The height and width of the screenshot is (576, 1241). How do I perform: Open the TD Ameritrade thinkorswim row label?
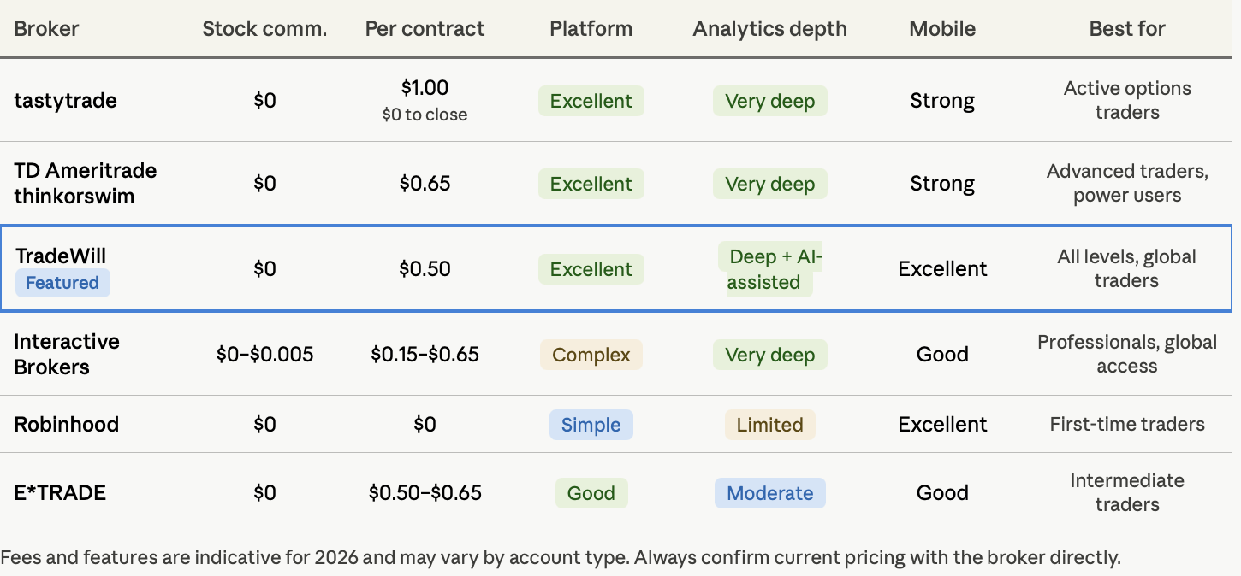pos(86,183)
